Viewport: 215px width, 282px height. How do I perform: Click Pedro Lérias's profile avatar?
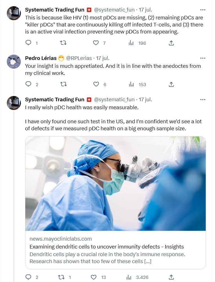point(14,62)
